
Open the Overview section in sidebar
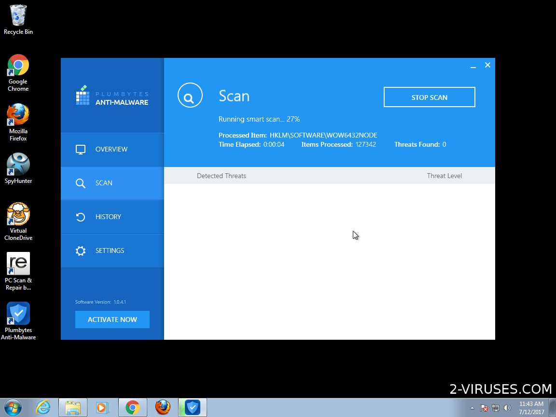[112, 150]
